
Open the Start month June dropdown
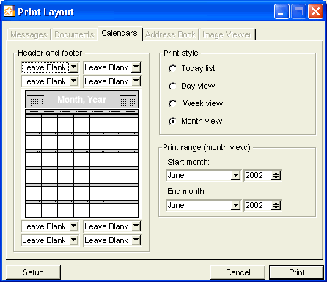235,175
